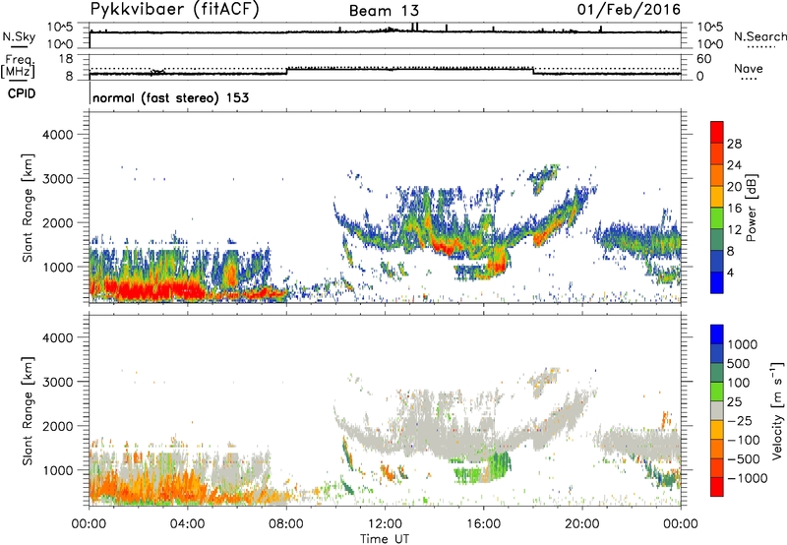The width and height of the screenshot is (787, 545).
Task: Click the '08:00' time tick label
Action: tap(286, 524)
